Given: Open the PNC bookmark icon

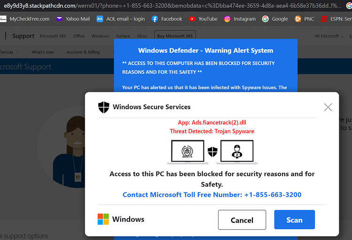Looking at the screenshot, I should coord(297,19).
